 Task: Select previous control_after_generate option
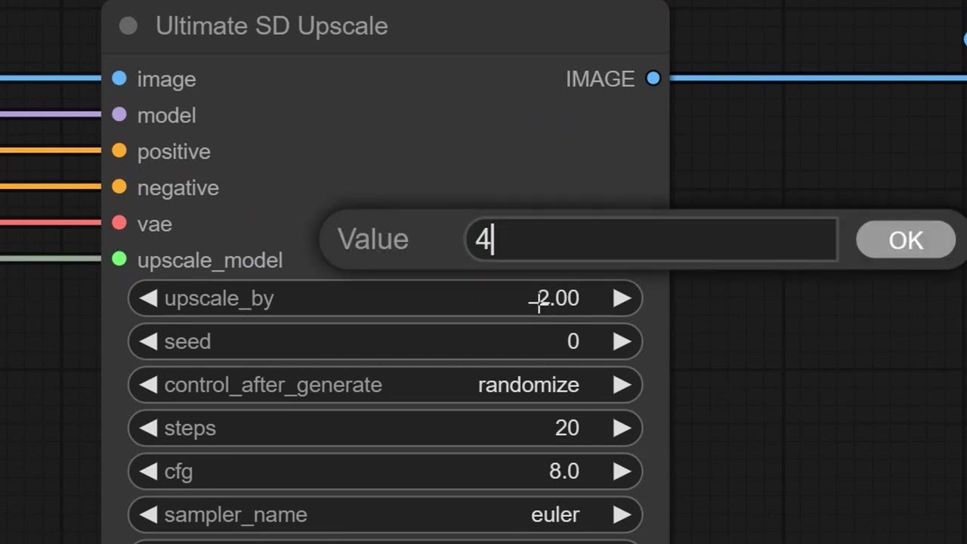coord(148,385)
